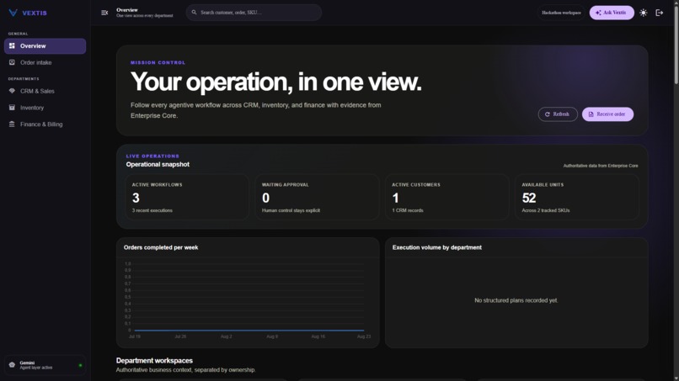Click the Order intake icon

click(x=12, y=62)
